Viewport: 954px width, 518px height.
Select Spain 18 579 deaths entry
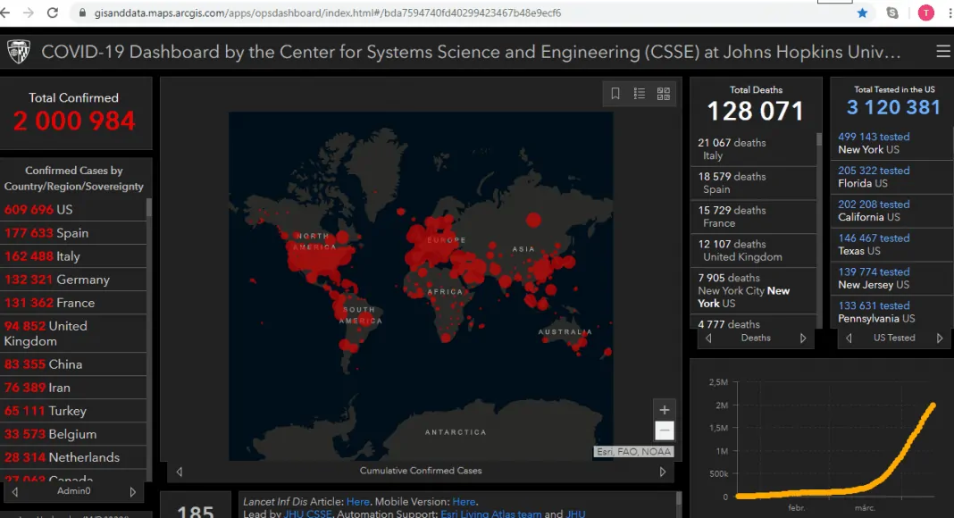pos(753,183)
